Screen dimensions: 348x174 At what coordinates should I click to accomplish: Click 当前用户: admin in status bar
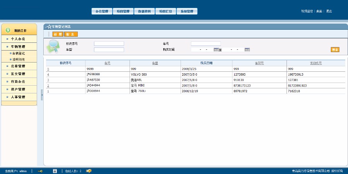(x=16, y=171)
